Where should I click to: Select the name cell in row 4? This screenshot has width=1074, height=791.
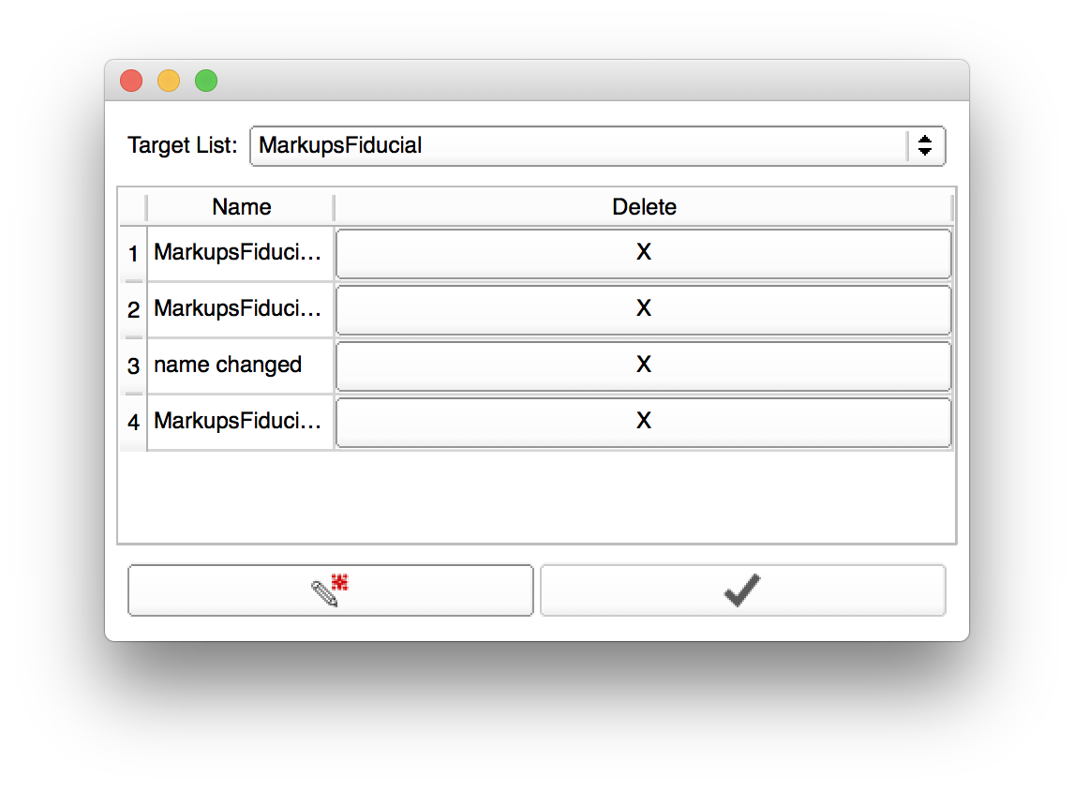tap(241, 422)
